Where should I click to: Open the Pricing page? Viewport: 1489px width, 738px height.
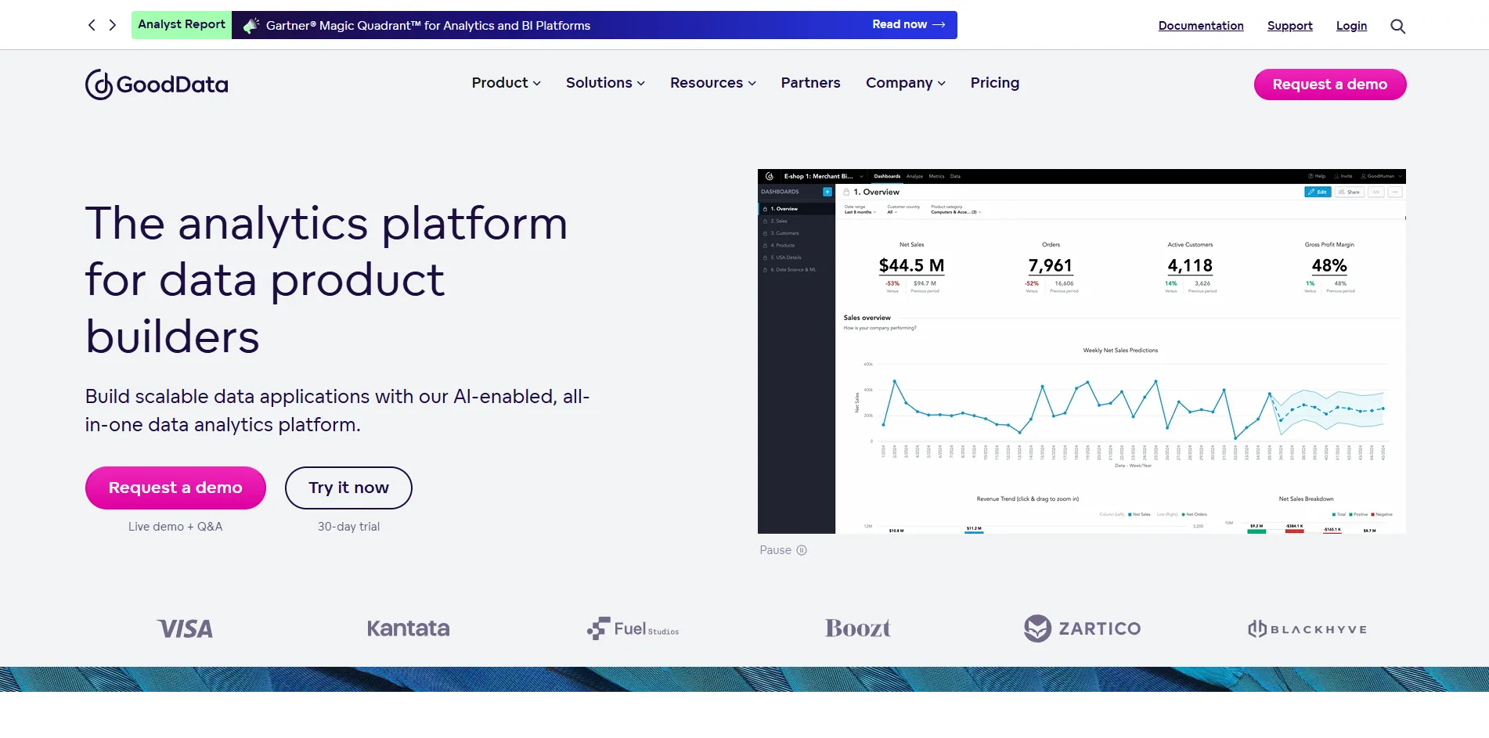coord(995,83)
